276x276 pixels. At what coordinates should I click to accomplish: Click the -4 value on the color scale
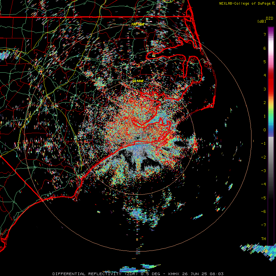(x=263, y=184)
